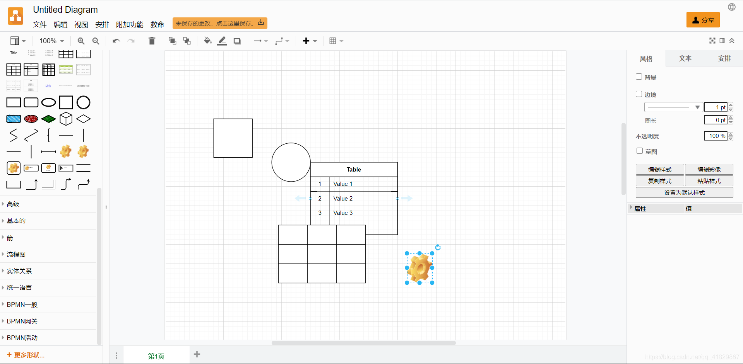
Task: Pick the ellipse shape from palette
Action: coord(48,102)
